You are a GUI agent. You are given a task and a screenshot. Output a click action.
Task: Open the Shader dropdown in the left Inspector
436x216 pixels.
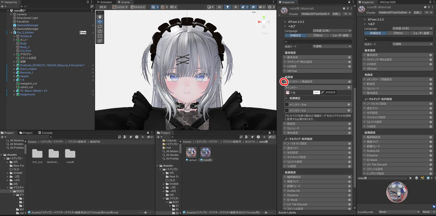(315, 14)
